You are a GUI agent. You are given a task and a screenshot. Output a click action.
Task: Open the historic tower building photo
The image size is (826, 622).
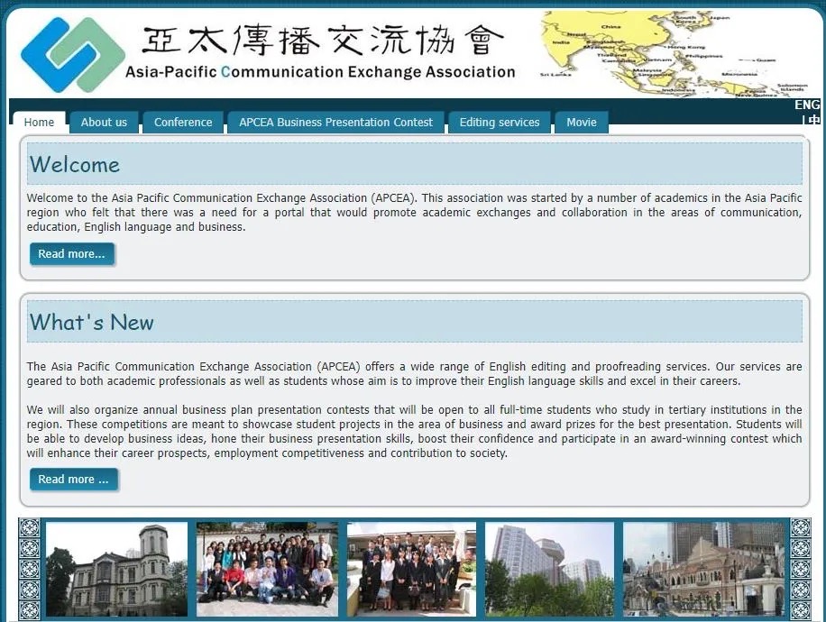pos(116,569)
